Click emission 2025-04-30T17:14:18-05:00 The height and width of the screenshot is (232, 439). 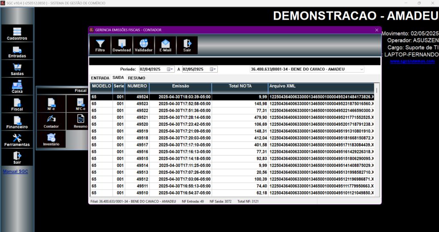click(180, 159)
